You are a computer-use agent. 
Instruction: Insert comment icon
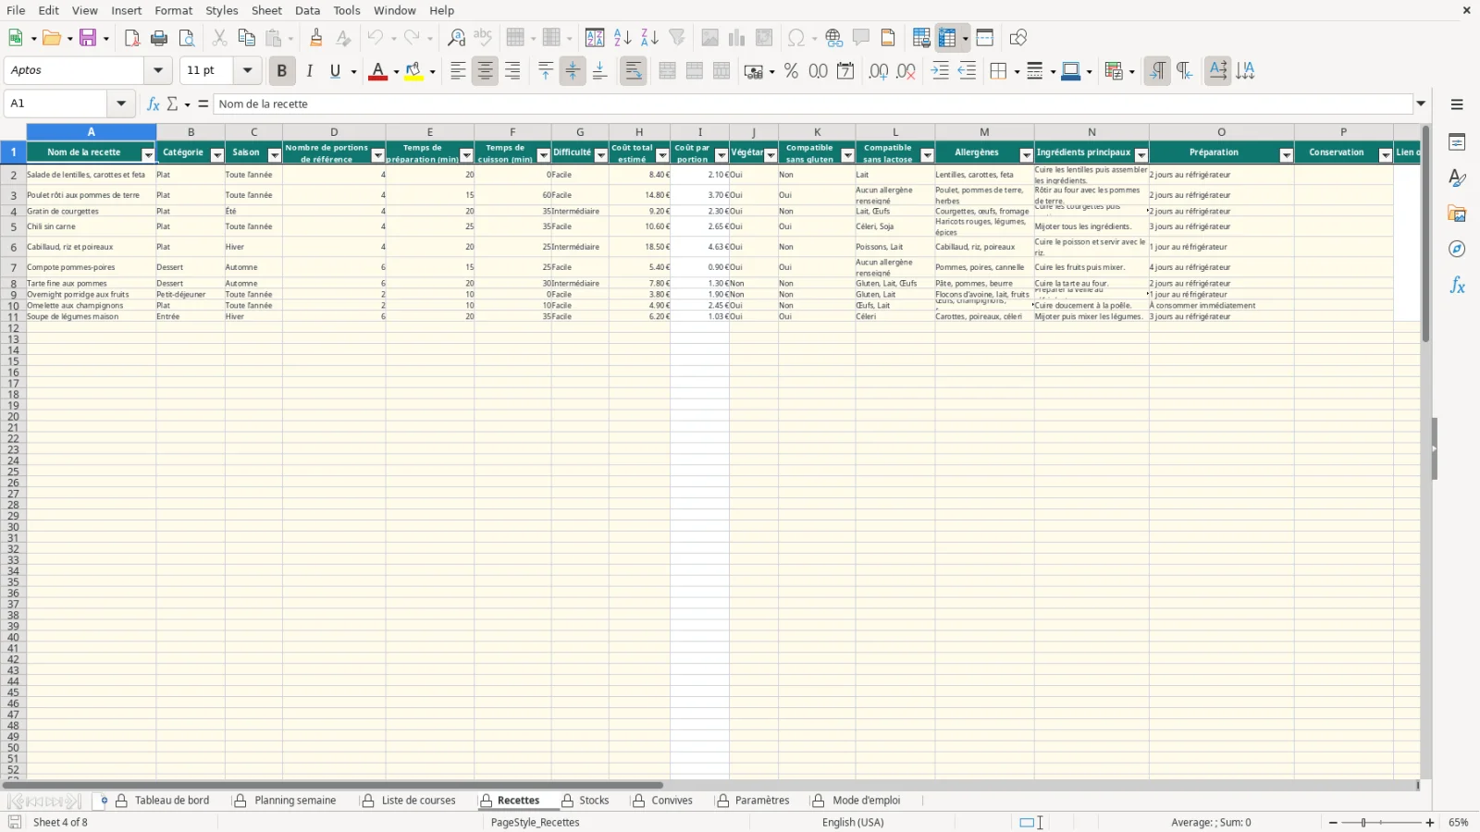861,38
